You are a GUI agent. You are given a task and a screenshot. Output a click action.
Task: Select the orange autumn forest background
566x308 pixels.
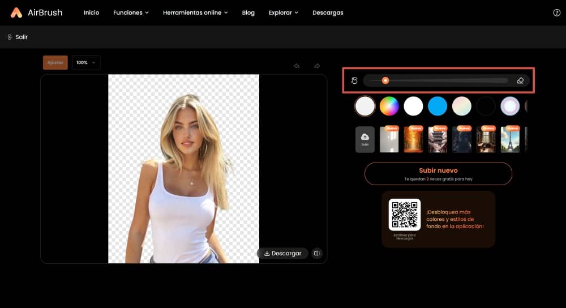click(x=413, y=139)
